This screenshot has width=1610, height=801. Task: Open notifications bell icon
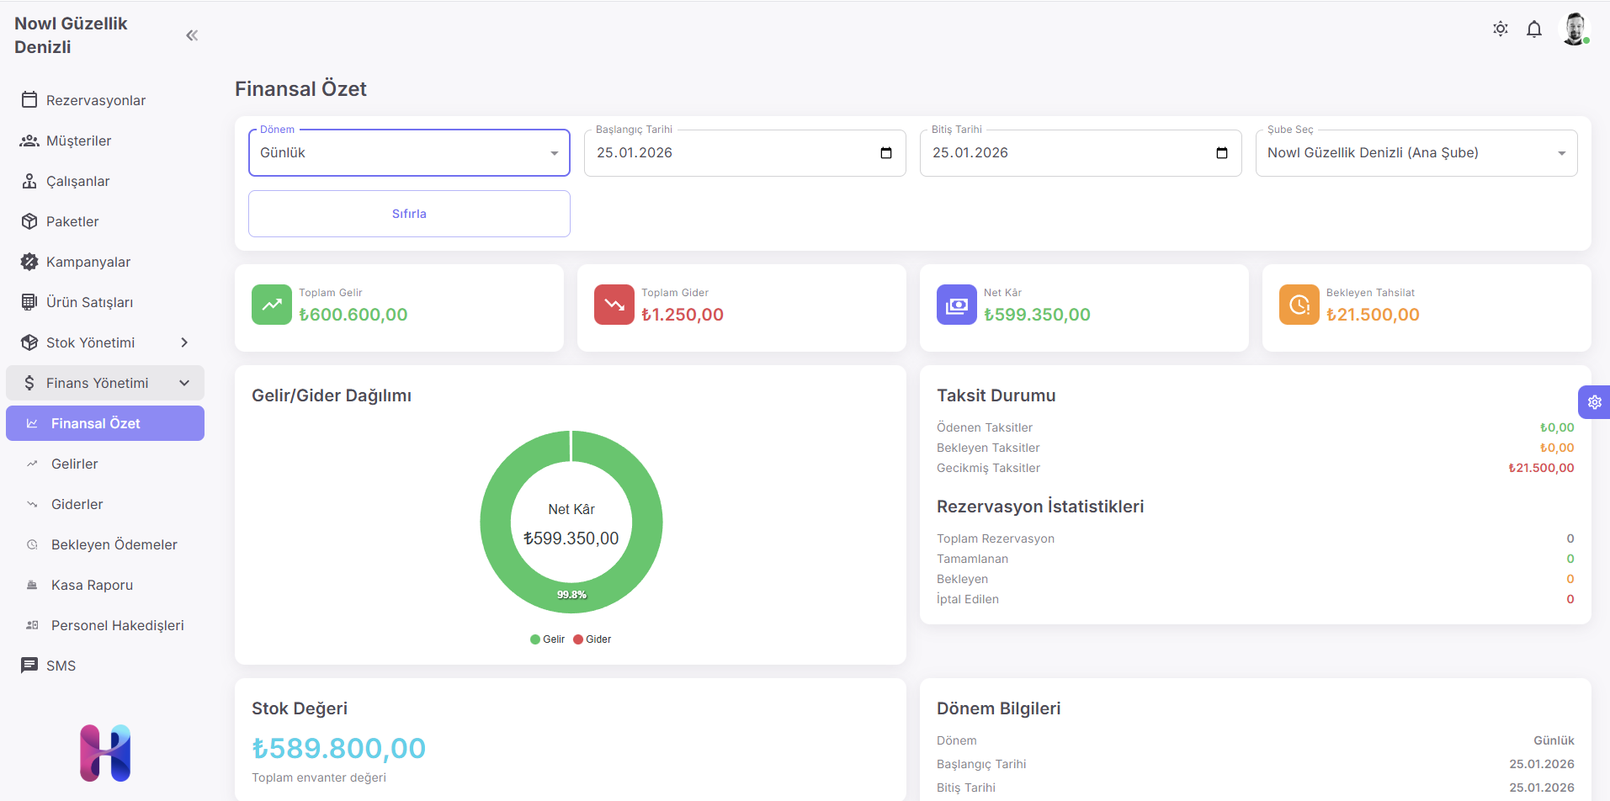click(1533, 29)
